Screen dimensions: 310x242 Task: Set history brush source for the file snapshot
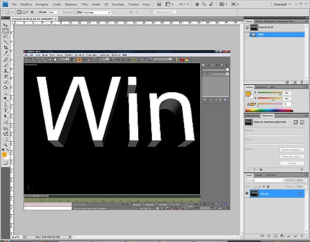[x=247, y=27]
